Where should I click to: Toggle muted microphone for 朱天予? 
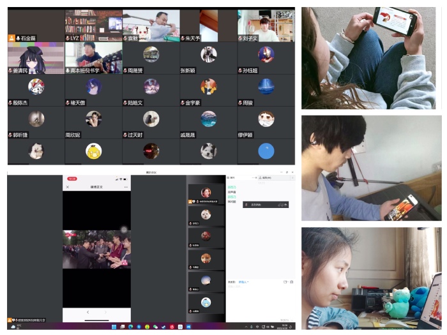coord(183,38)
